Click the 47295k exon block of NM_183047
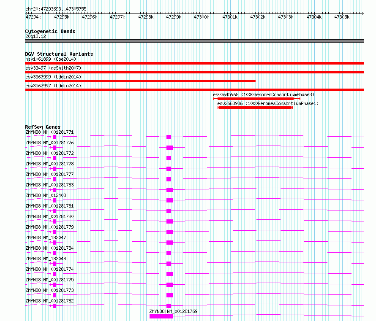This screenshot has width=376, height=321. 54,243
